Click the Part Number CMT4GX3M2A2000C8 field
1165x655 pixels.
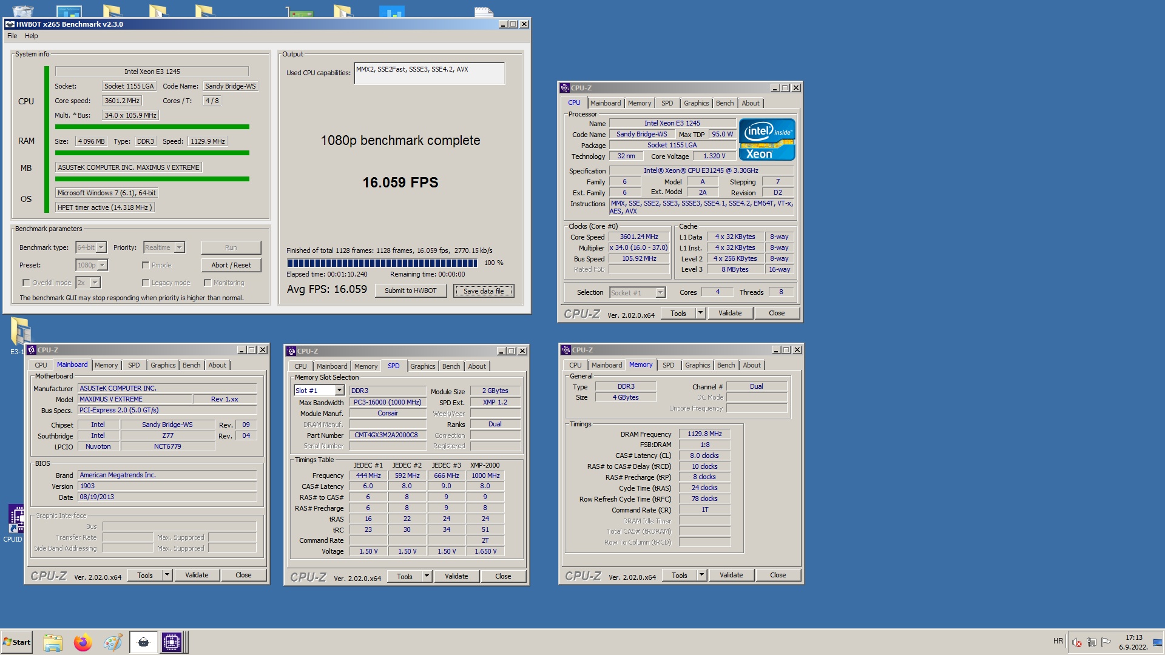coord(388,435)
